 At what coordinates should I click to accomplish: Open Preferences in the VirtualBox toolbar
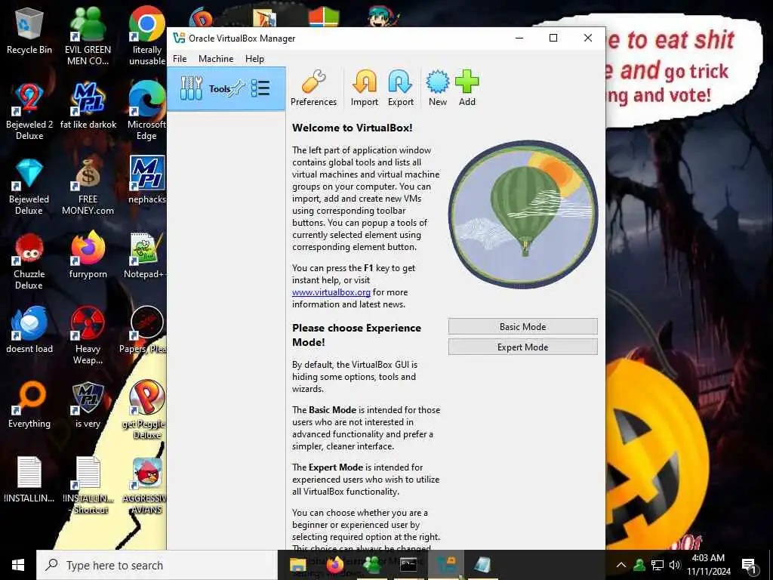click(x=313, y=89)
